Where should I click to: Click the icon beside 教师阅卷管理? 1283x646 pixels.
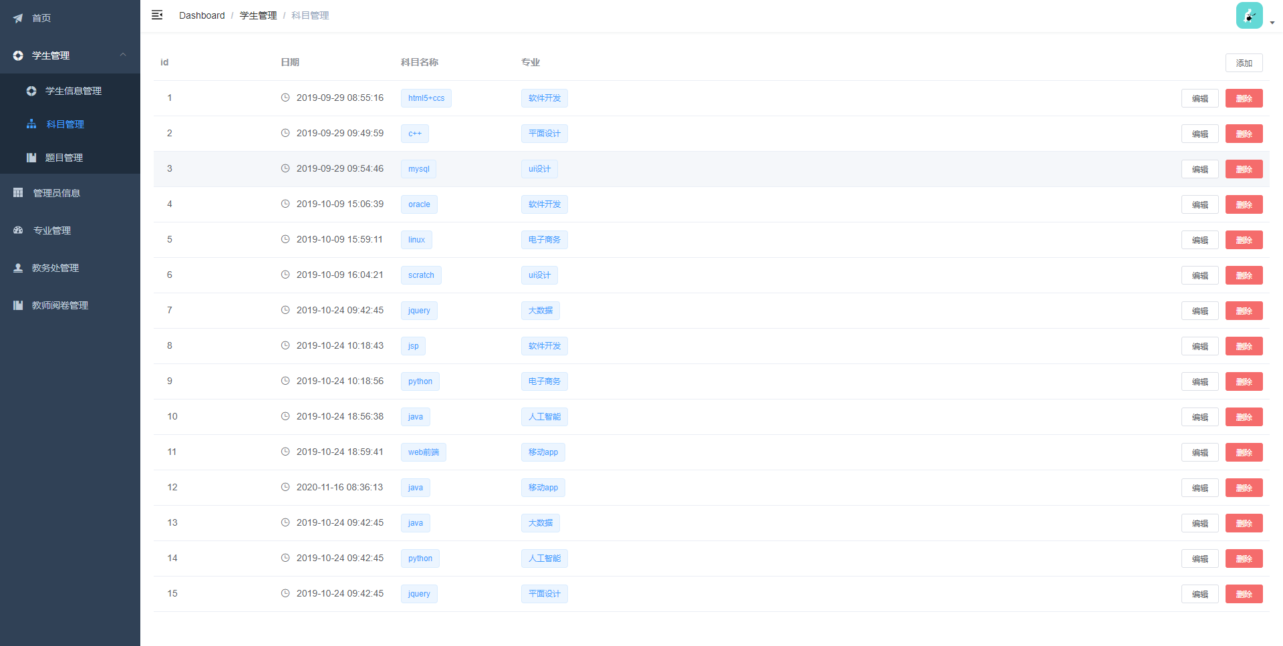18,305
